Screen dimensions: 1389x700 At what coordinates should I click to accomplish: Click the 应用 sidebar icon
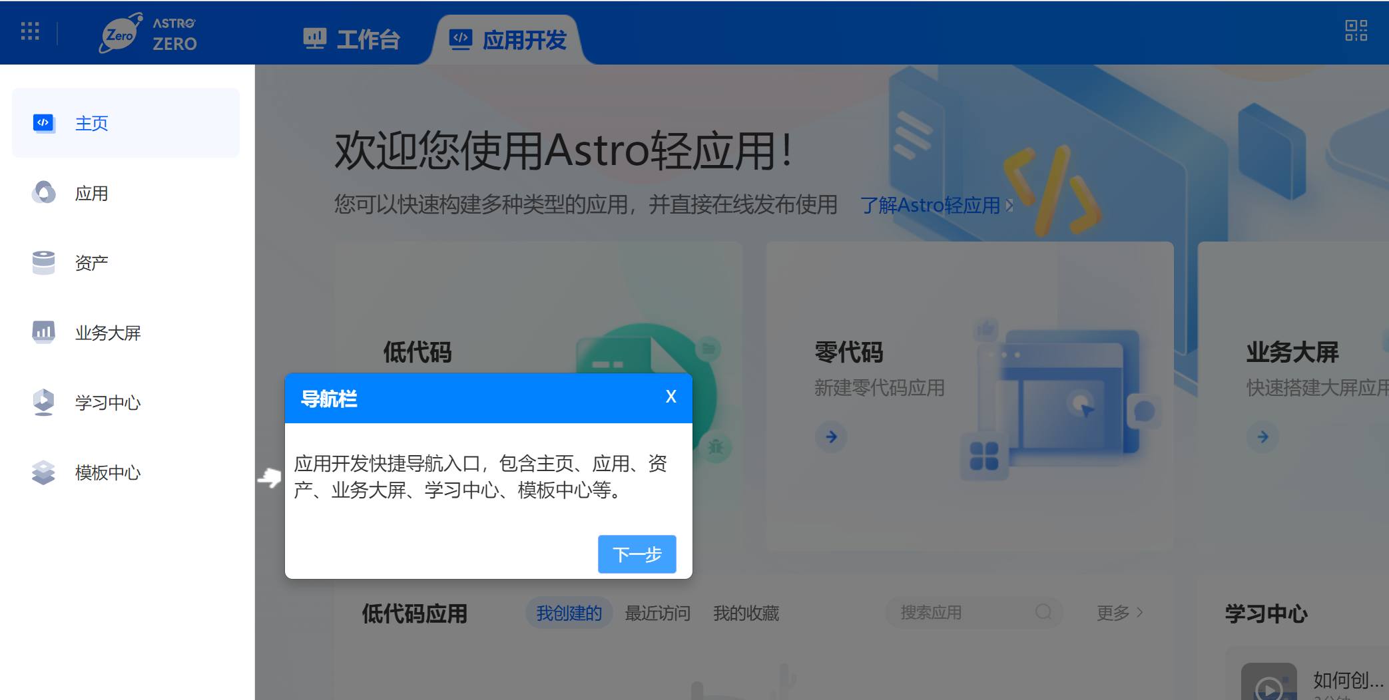tap(44, 193)
